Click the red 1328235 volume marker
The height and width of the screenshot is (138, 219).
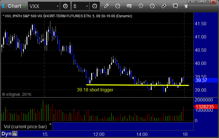(206, 107)
